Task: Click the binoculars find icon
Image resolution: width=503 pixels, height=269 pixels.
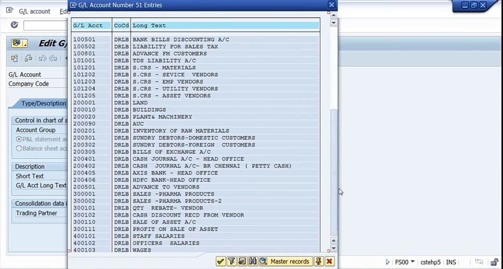Action: [253, 262]
